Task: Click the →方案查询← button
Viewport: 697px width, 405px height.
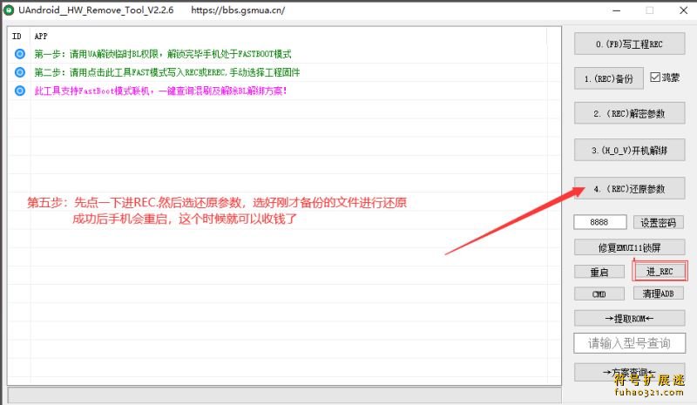Action: point(629,372)
